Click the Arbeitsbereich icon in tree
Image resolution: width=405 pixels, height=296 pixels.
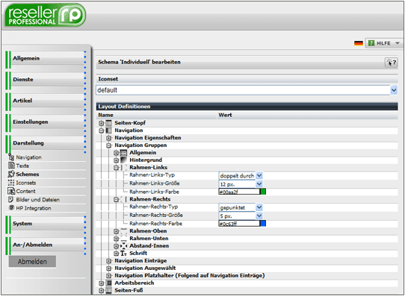tap(109, 283)
